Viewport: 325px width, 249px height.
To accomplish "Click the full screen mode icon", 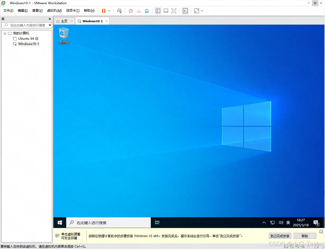I will pyautogui.click(x=174, y=11).
